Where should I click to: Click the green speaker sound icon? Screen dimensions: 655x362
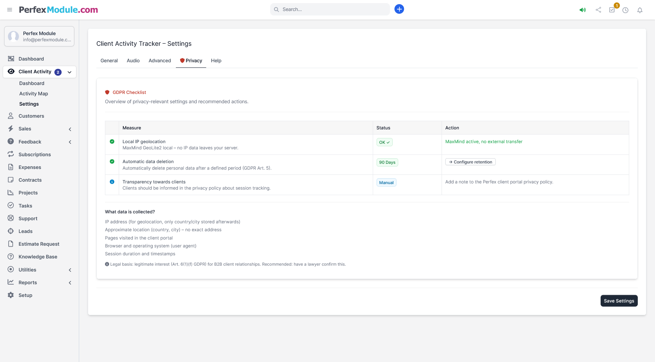pyautogui.click(x=582, y=10)
